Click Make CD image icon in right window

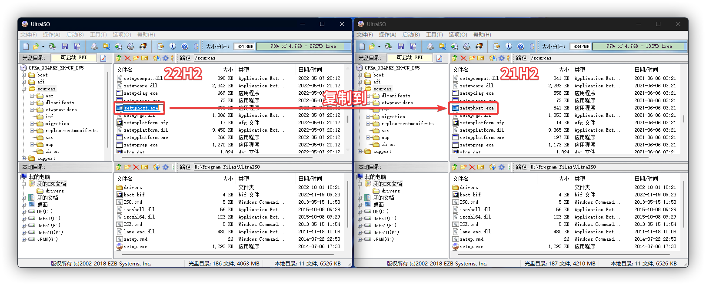pos(430,46)
